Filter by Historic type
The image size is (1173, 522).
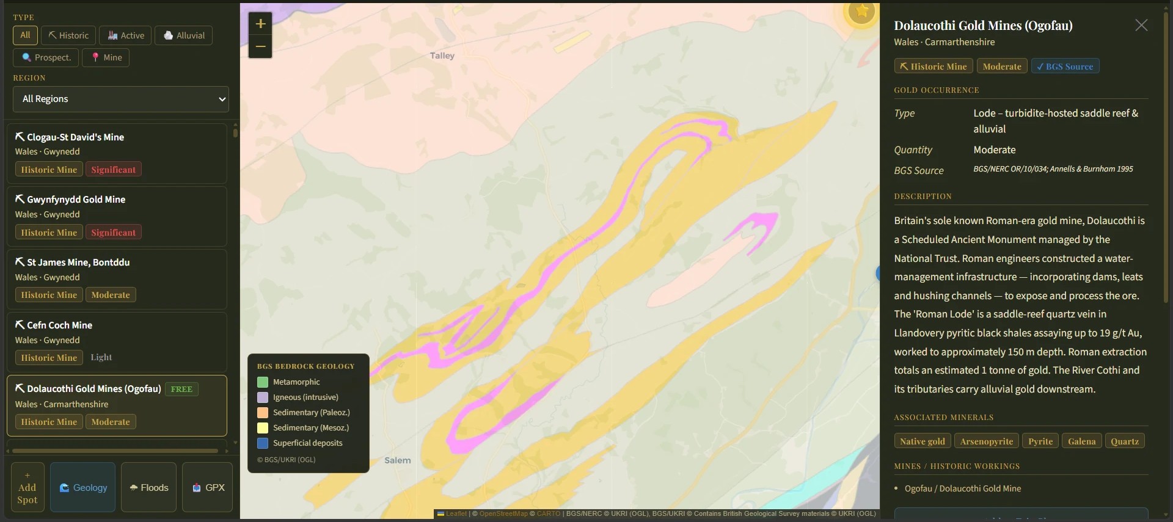click(68, 35)
